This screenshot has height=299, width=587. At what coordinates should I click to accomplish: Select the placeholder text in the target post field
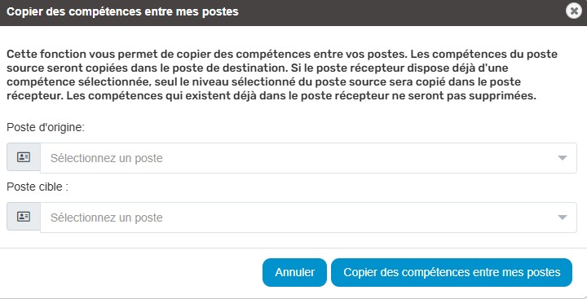(107, 218)
